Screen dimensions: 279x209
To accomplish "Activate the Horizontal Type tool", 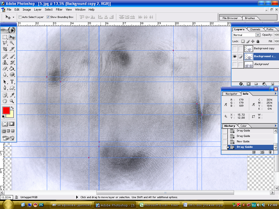I will click(12, 82).
